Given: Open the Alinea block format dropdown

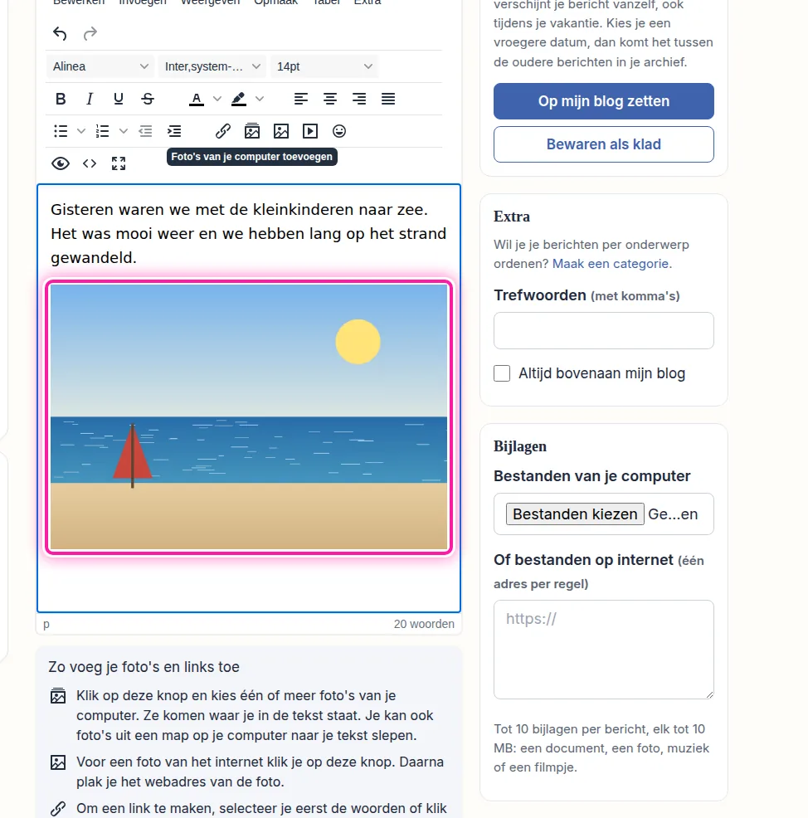Looking at the screenshot, I should [x=100, y=66].
